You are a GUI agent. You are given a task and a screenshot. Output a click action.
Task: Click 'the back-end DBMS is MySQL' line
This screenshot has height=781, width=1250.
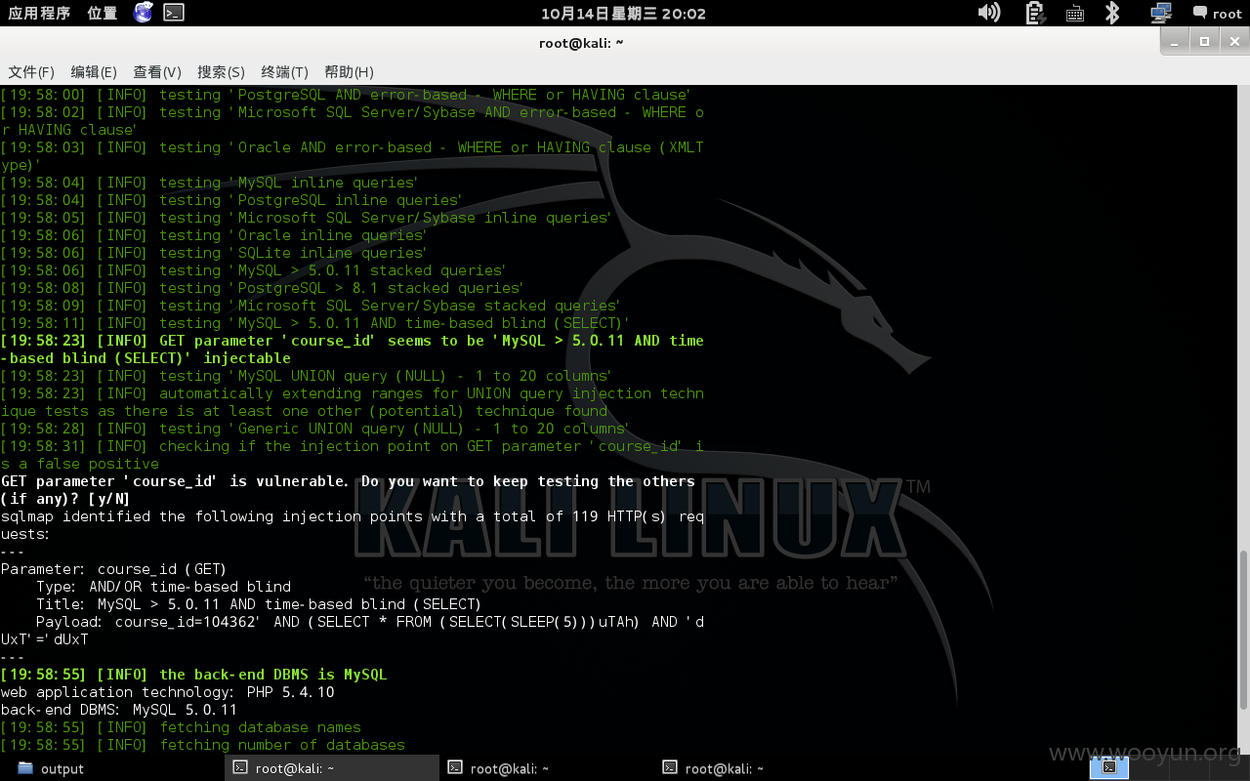193,675
